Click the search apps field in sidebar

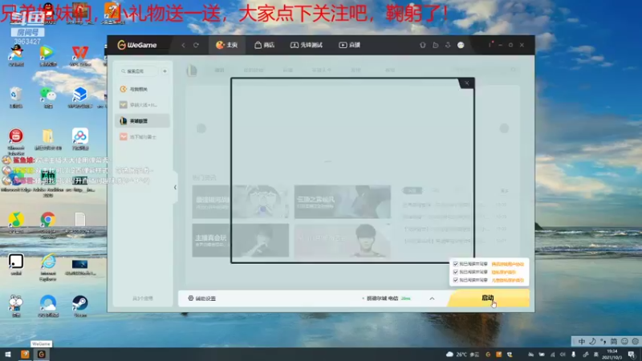(138, 71)
